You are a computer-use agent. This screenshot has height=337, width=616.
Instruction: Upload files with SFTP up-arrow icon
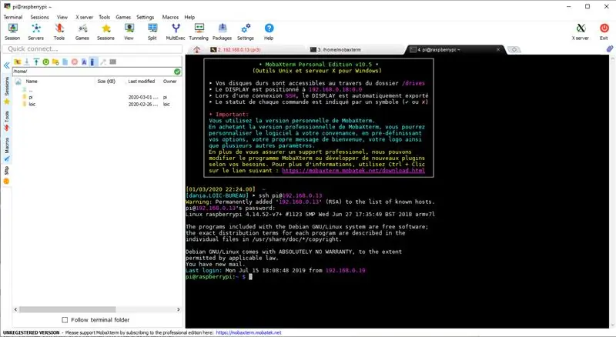pyautogui.click(x=36, y=62)
